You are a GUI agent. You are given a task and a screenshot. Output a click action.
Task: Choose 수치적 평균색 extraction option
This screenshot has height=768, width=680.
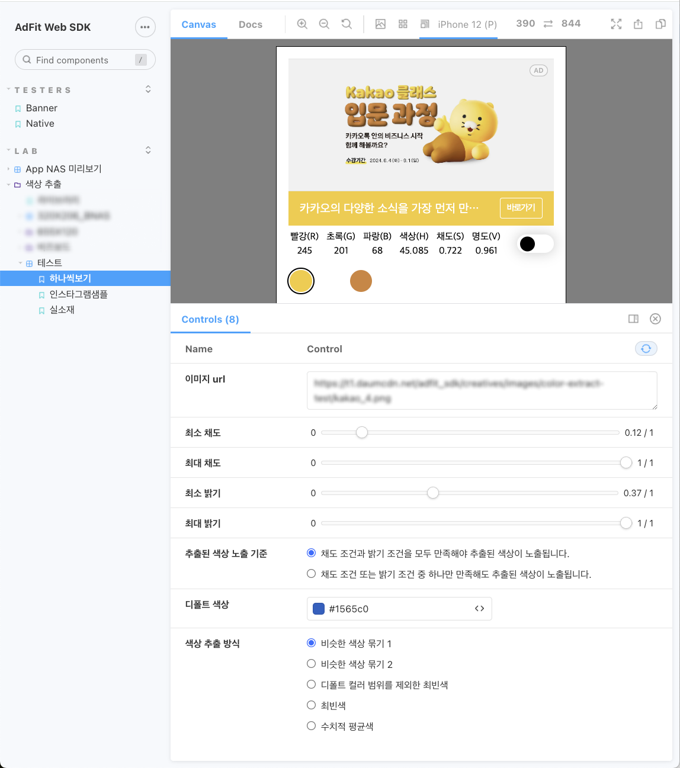click(x=311, y=726)
